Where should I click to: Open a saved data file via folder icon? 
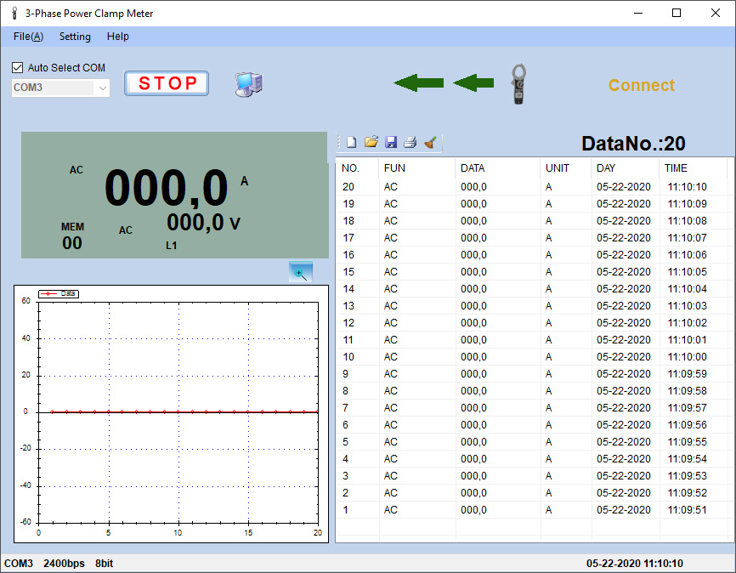[371, 143]
